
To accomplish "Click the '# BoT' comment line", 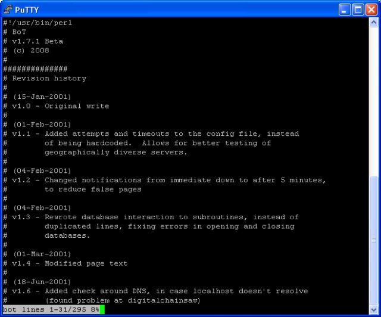I will (x=14, y=32).
